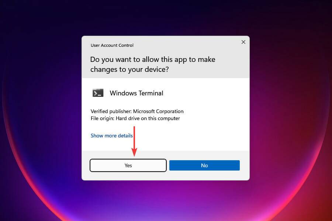This screenshot has height=221, width=332.
Task: Click empty gray header area beside the title
Action: click(186, 45)
